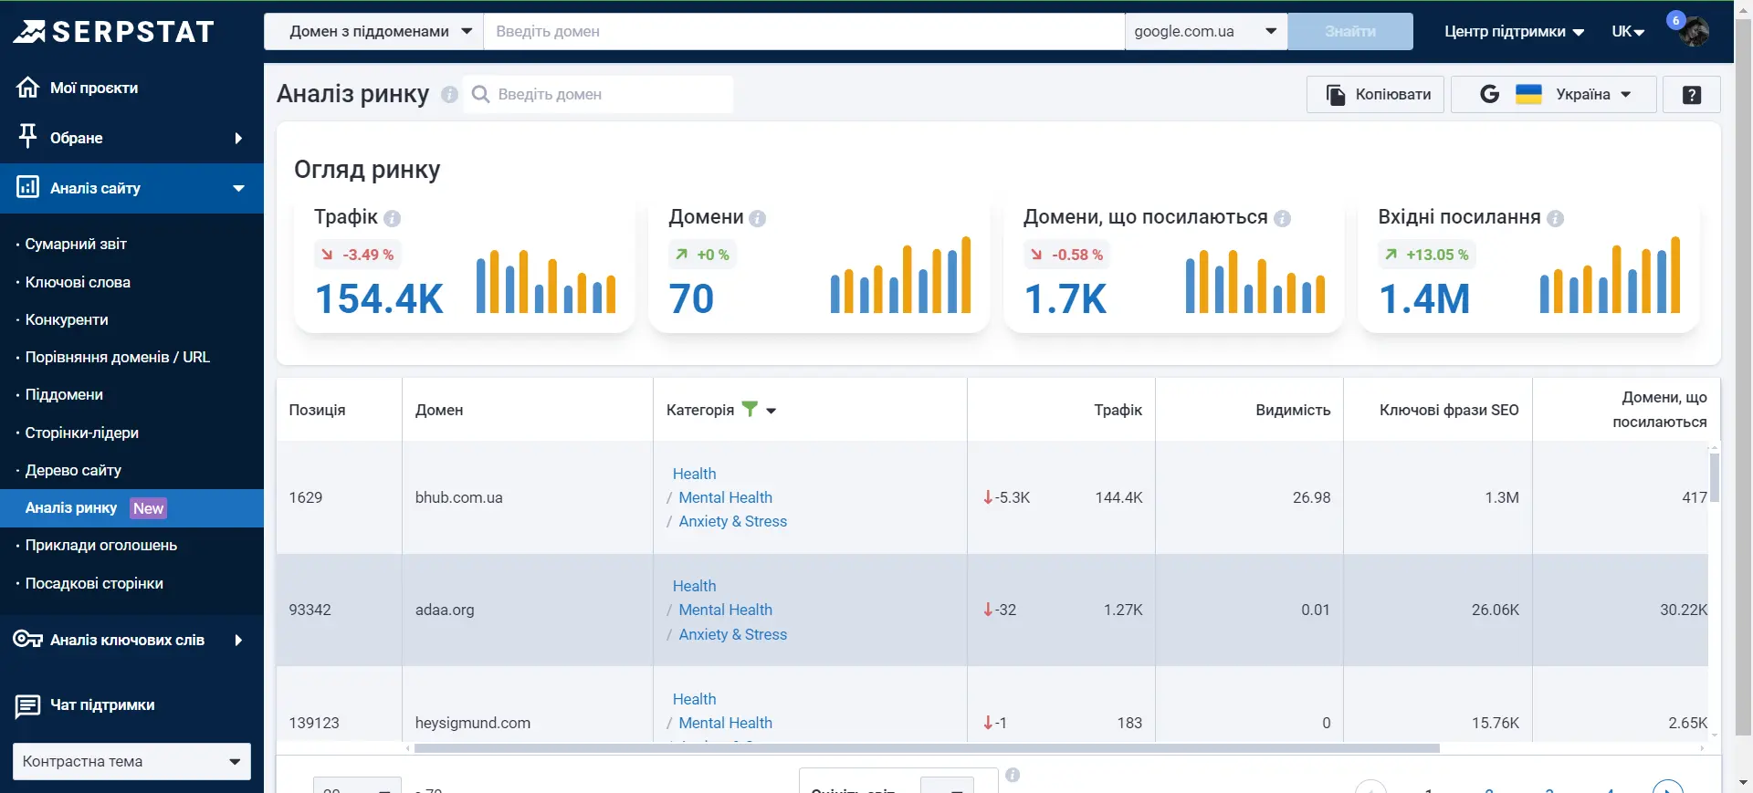Click the copy icon in Копіювати button
This screenshot has width=1753, height=793.
tap(1336, 95)
